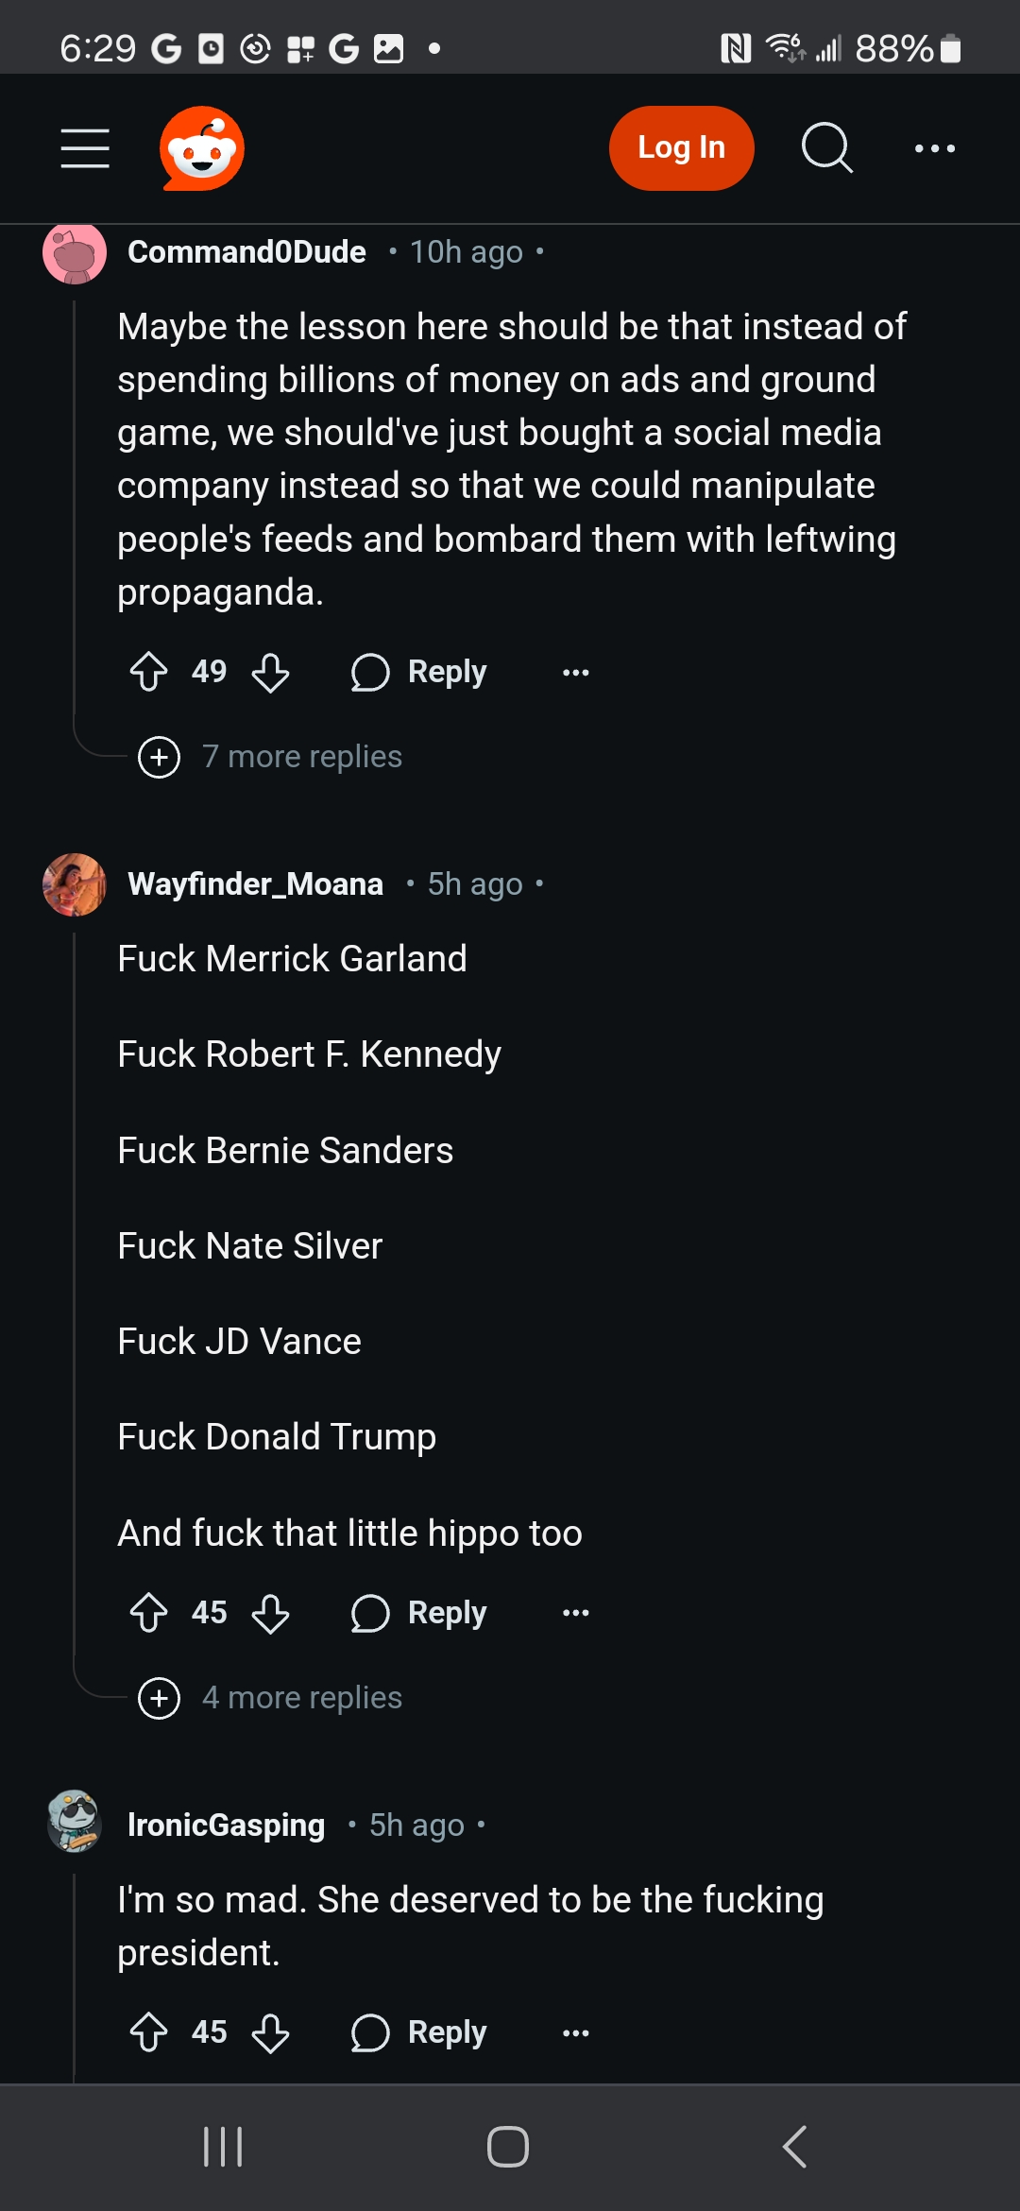Open IronicGasping username link
The width and height of the screenshot is (1020, 2211).
[x=226, y=1825]
